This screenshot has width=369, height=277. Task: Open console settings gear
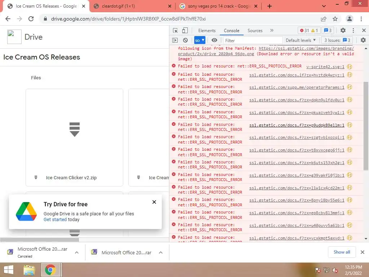[363, 40]
